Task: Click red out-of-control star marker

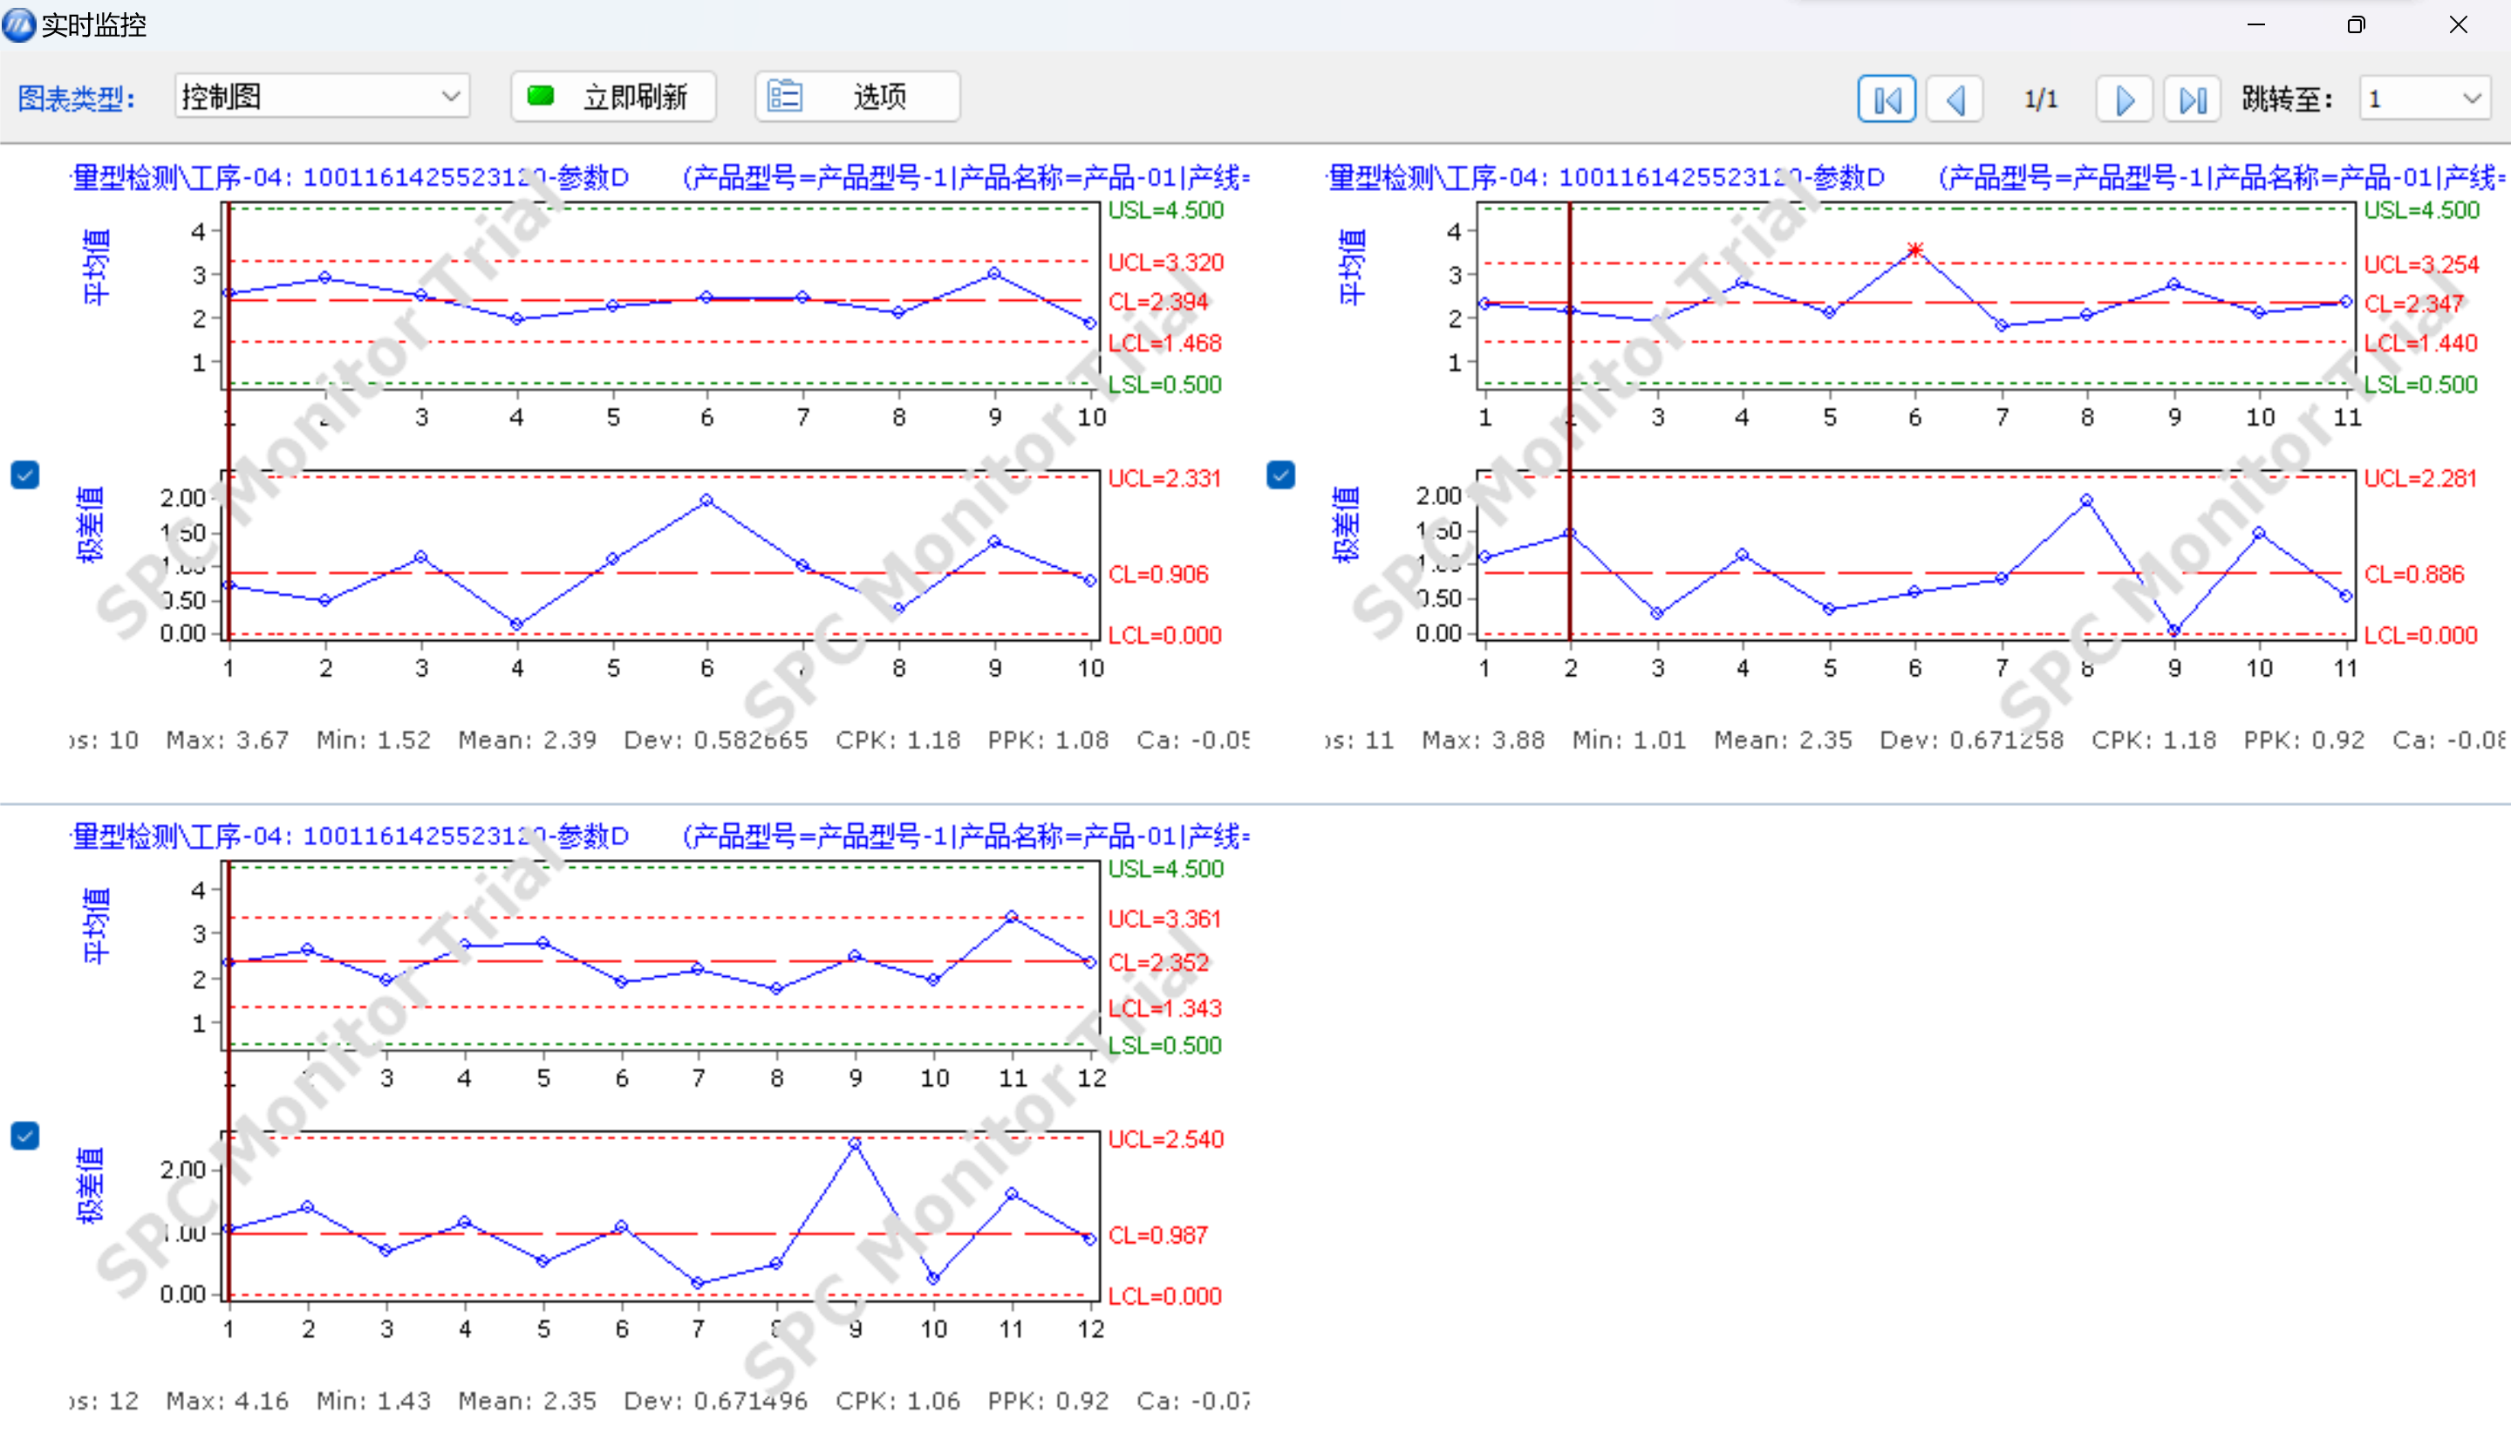Action: point(1914,249)
